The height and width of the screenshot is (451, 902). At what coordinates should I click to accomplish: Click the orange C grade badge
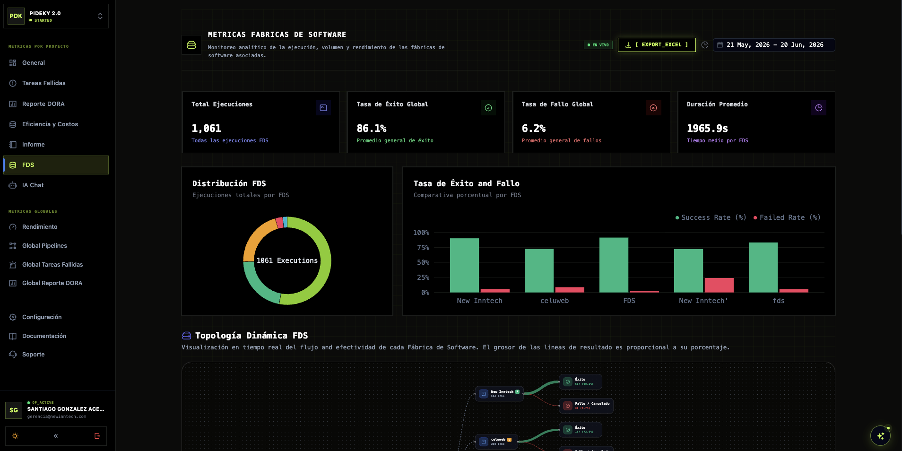(509, 440)
